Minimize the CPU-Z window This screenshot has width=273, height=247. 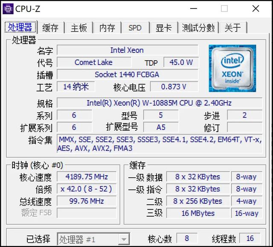pyautogui.click(x=193, y=9)
